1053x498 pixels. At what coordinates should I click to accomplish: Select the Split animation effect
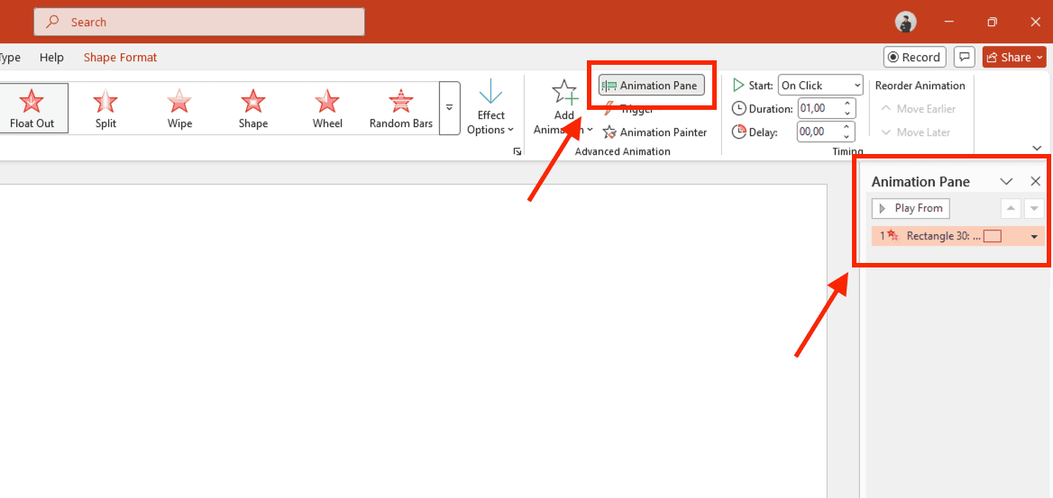105,109
